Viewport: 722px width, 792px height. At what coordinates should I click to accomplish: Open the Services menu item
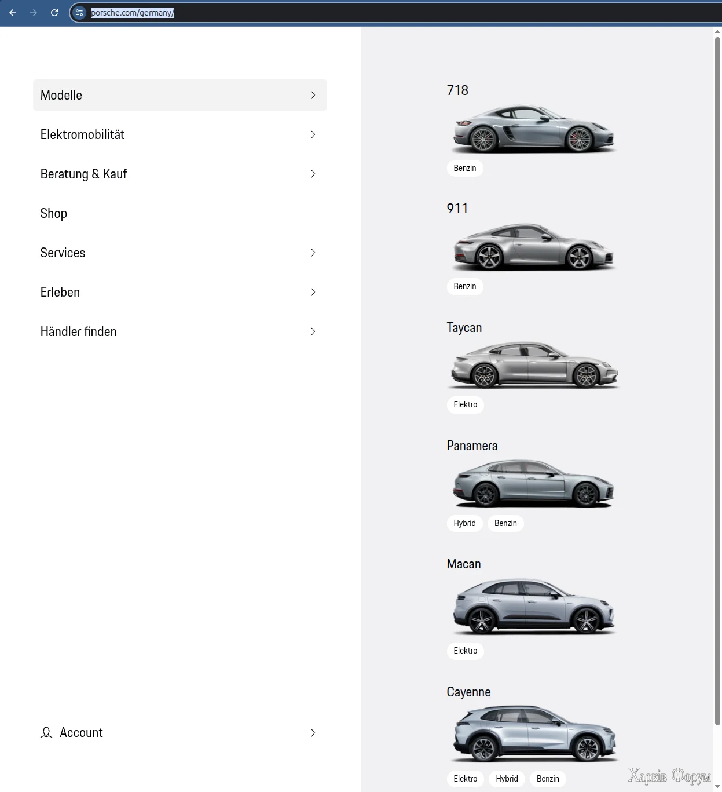[x=180, y=253]
